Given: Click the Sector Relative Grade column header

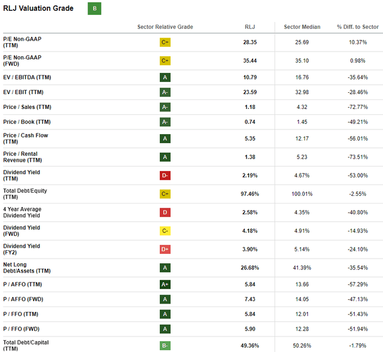Looking at the screenshot, I should click(x=165, y=27).
